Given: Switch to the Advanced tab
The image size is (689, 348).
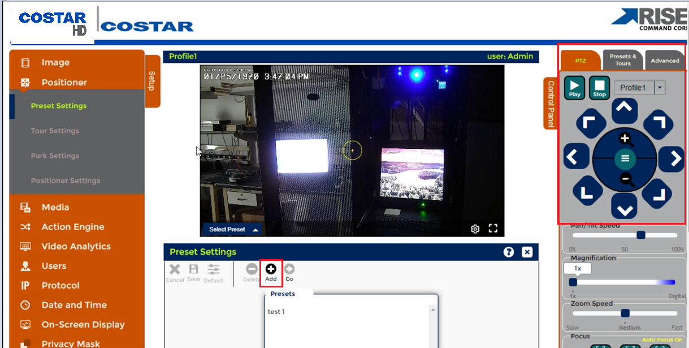Looking at the screenshot, I should [665, 61].
